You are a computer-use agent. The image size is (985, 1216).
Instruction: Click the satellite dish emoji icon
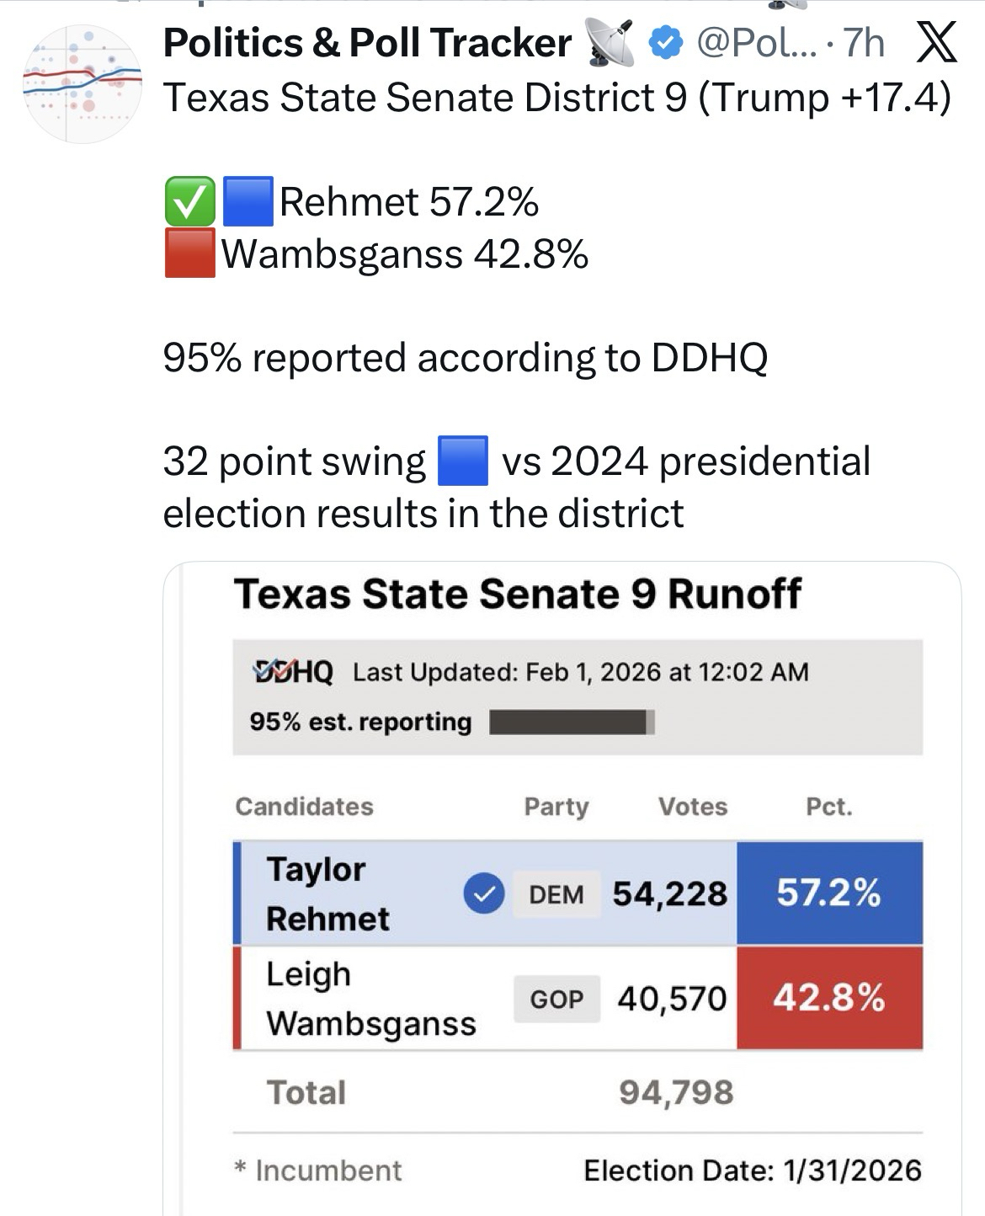[x=610, y=42]
